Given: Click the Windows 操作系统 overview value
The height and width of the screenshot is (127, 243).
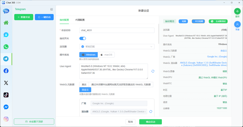Looking at the screenshot, I should (223, 44).
